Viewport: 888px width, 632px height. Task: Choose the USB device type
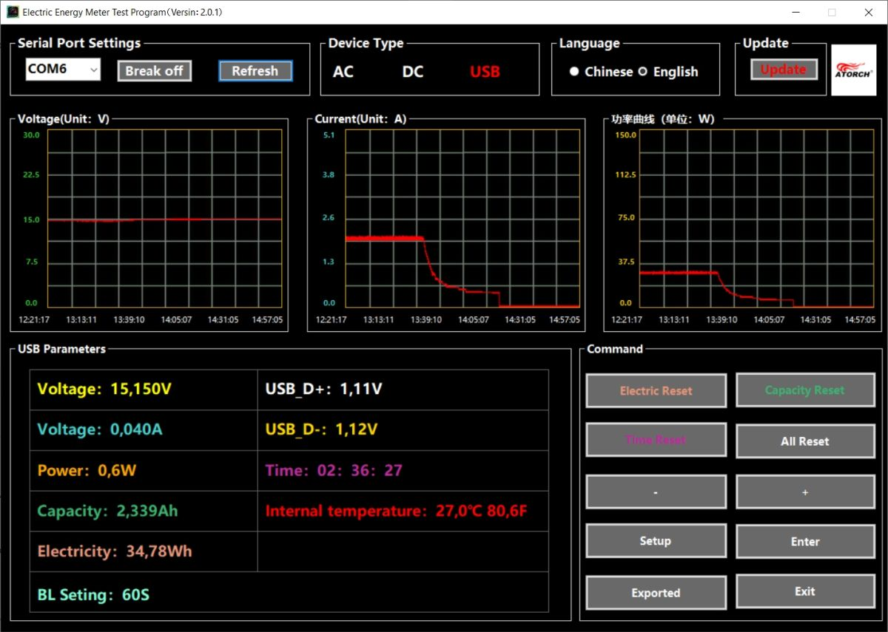pyautogui.click(x=485, y=72)
